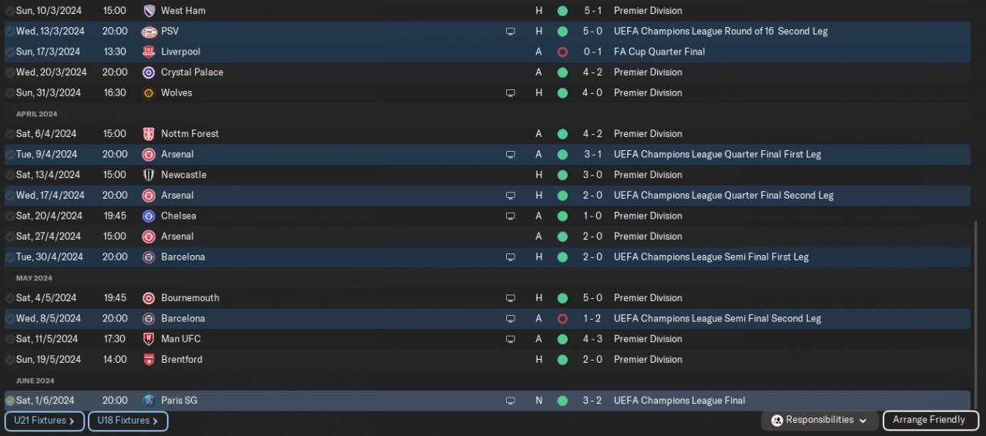Click the Brentford club badge
This screenshot has height=436, width=986.
click(x=149, y=360)
